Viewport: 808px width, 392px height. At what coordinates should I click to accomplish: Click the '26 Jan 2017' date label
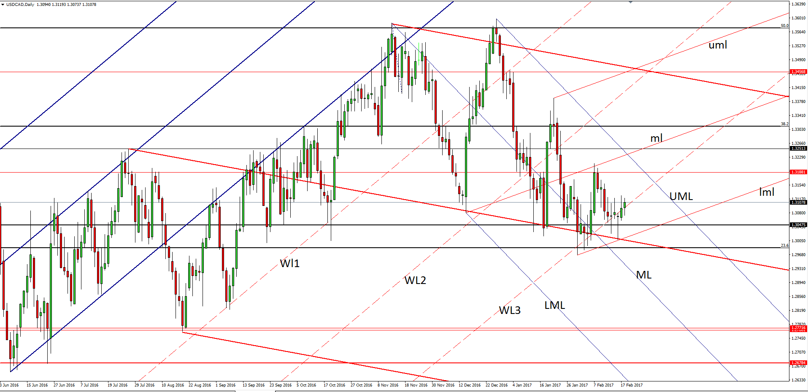577,385
